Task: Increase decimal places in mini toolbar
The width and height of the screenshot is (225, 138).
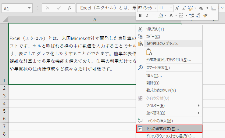Action: (191, 15)
